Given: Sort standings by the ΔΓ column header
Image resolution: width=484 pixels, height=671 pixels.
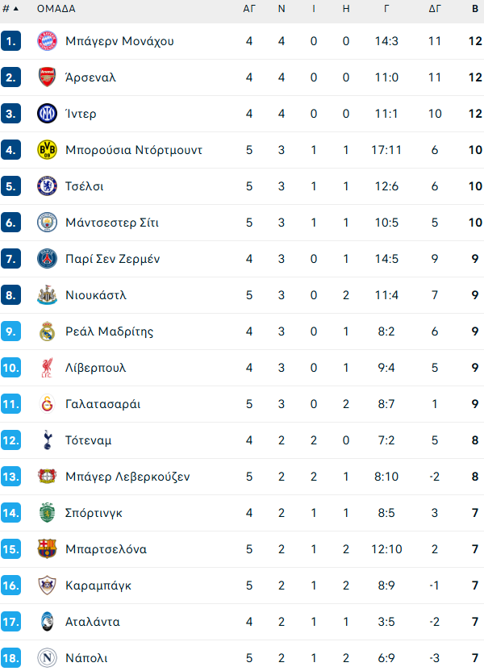Looking at the screenshot, I should pyautogui.click(x=435, y=9).
